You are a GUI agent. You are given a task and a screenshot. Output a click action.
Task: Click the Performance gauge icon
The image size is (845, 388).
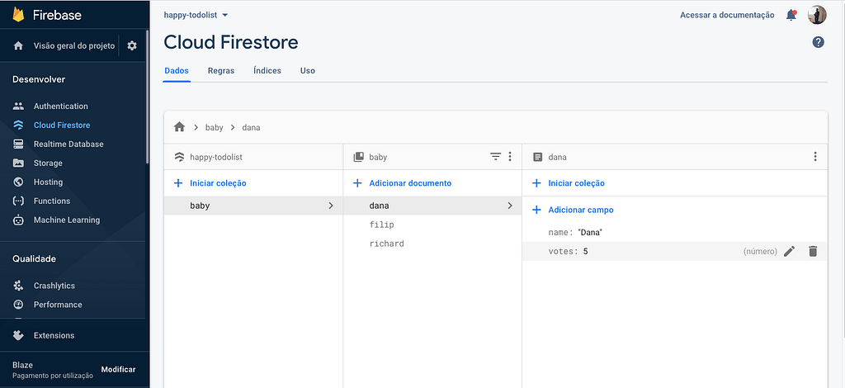(18, 305)
